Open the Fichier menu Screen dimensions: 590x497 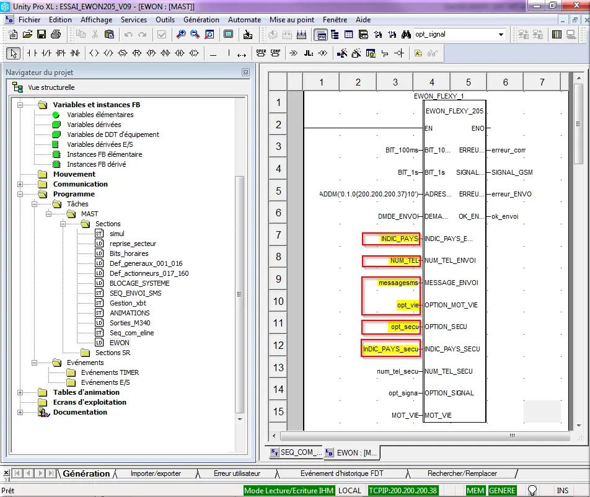(x=29, y=20)
